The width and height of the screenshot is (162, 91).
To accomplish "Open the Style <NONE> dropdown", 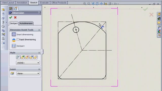I will click(28, 63).
